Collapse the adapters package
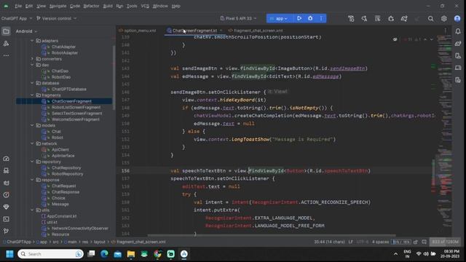The width and height of the screenshot is (466, 262). pos(32,41)
